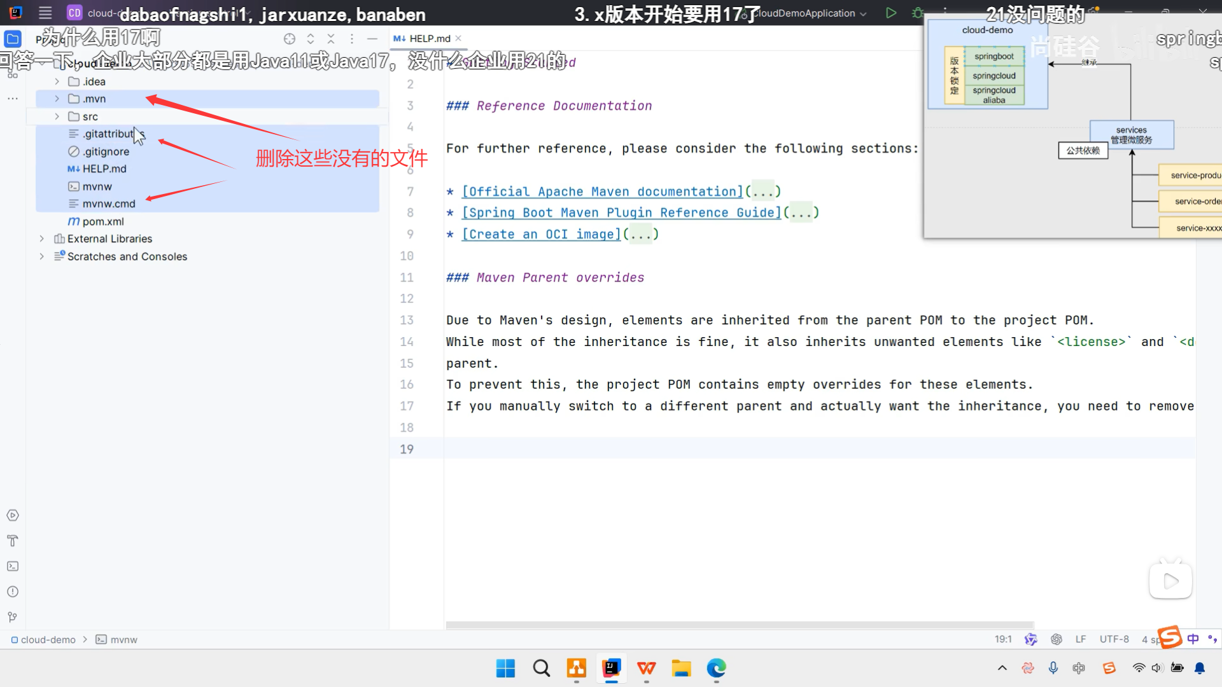
Task: Expand the src folder
Action: point(57,116)
